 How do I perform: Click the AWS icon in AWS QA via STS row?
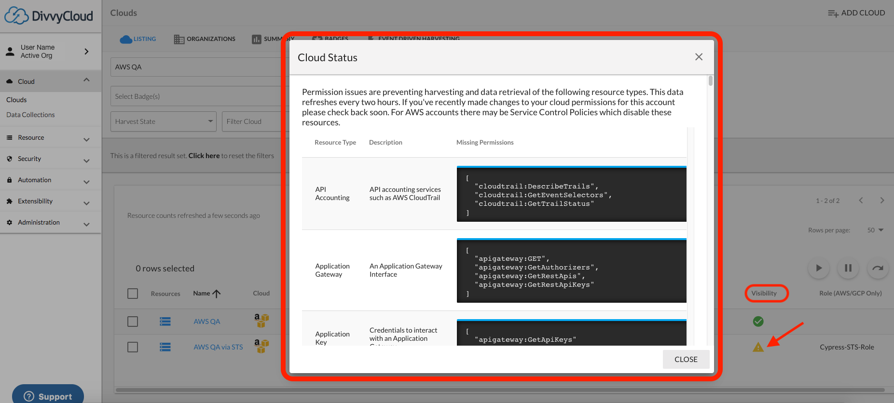[261, 346]
